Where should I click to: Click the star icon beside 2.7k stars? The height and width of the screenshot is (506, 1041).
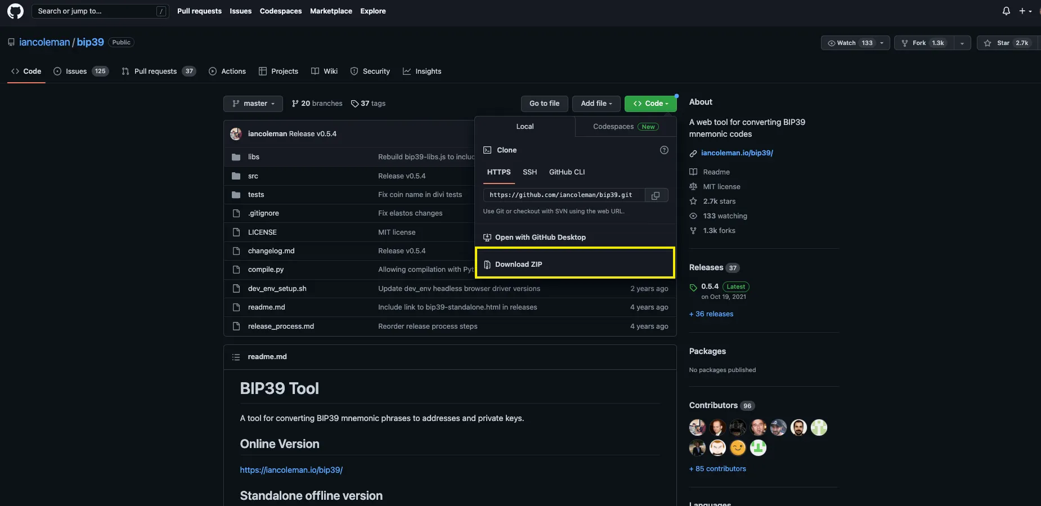pos(693,201)
